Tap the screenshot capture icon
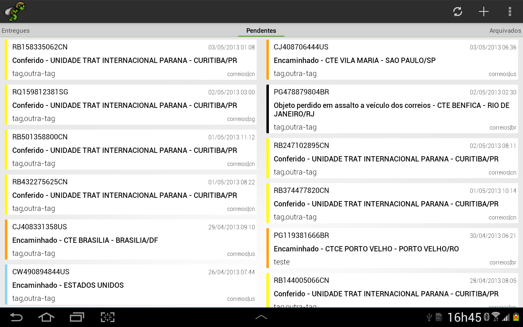 pyautogui.click(x=107, y=317)
